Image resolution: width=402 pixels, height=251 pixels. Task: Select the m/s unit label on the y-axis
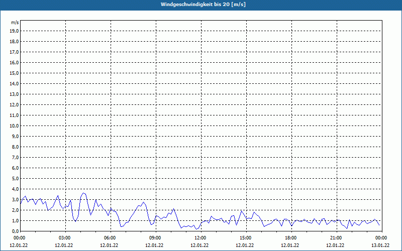click(x=15, y=23)
